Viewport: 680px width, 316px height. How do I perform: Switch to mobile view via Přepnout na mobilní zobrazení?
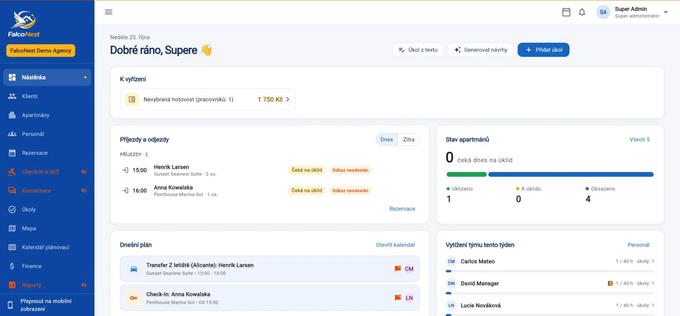point(47,305)
